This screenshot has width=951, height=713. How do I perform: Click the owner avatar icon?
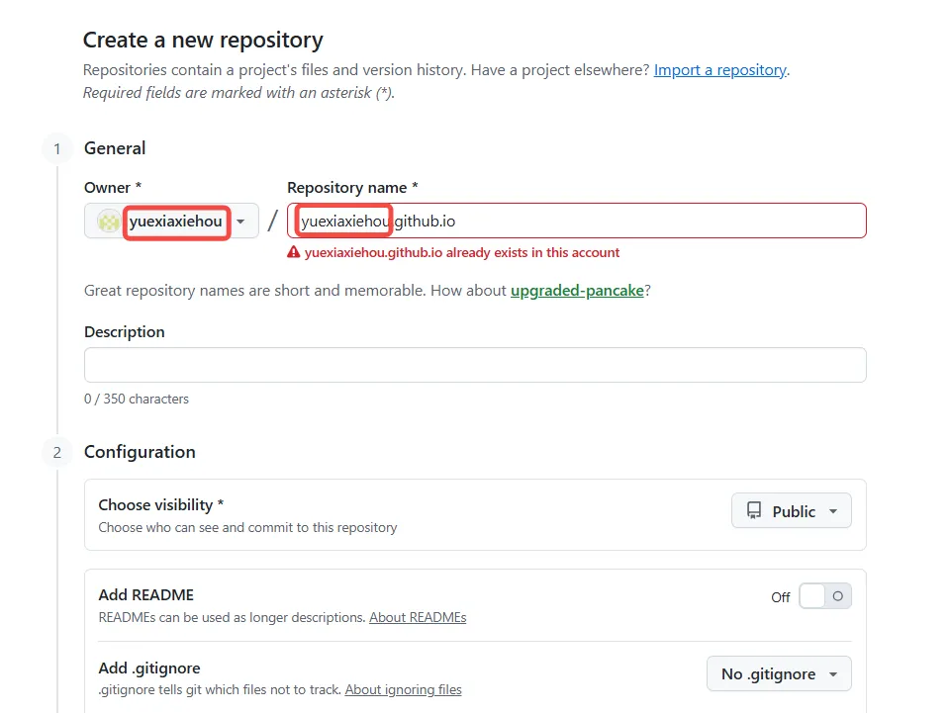pyautogui.click(x=109, y=222)
